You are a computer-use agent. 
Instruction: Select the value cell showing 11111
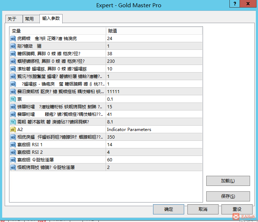point(154,92)
